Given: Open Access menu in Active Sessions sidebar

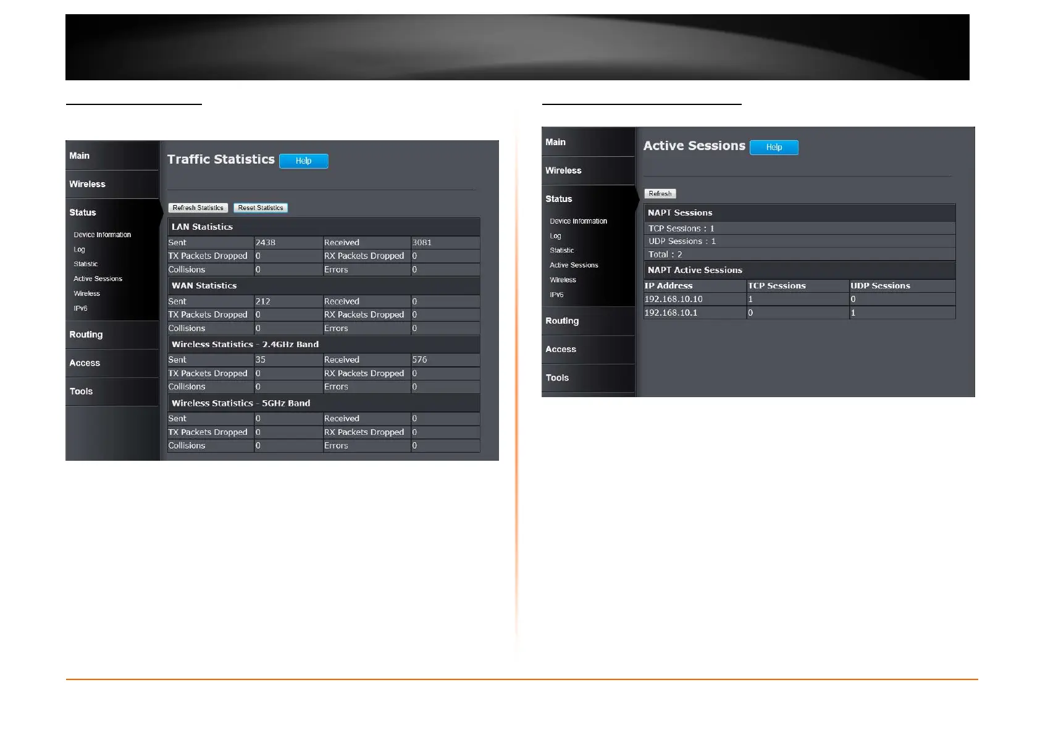Looking at the screenshot, I should coord(589,350).
